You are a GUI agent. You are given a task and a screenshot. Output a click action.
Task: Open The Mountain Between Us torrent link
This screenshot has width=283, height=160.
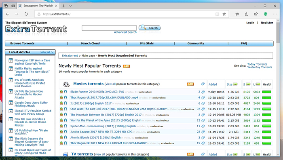(106, 115)
